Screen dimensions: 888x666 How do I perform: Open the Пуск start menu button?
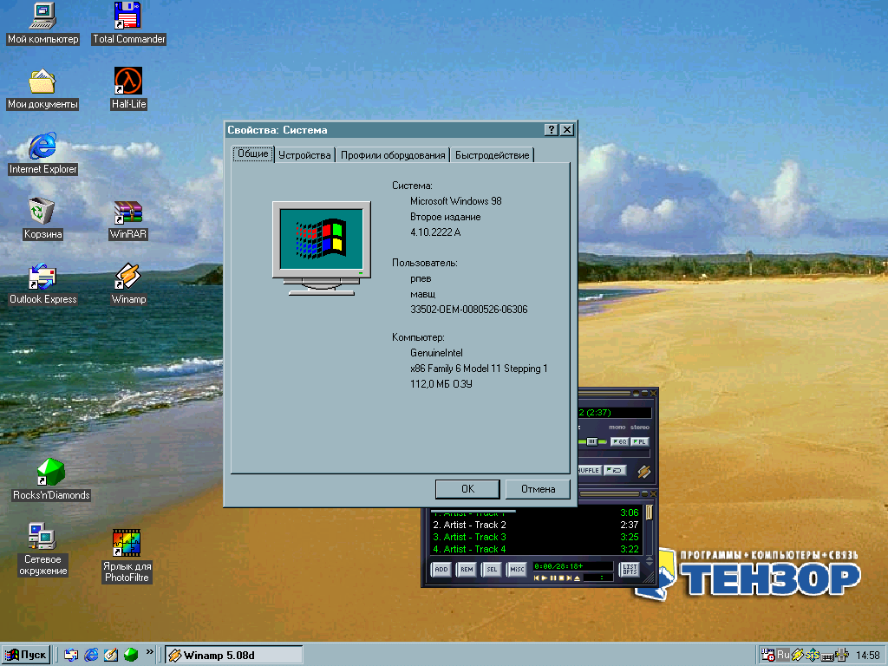[x=26, y=656]
